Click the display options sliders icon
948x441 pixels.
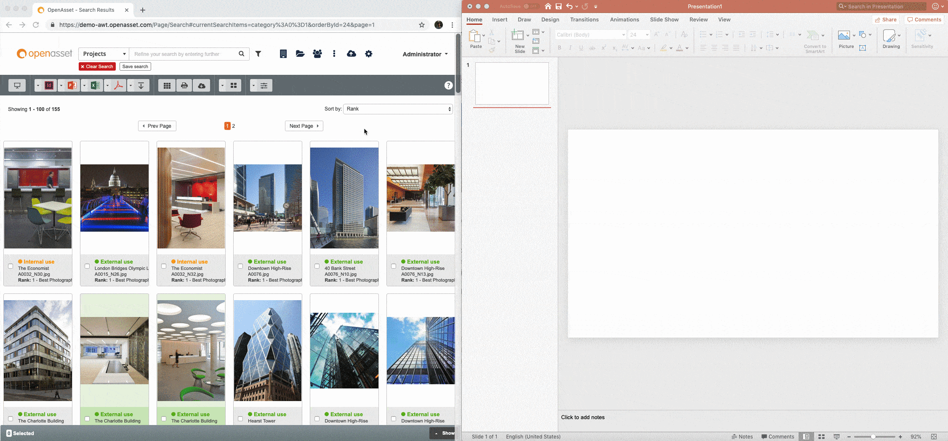pos(264,85)
